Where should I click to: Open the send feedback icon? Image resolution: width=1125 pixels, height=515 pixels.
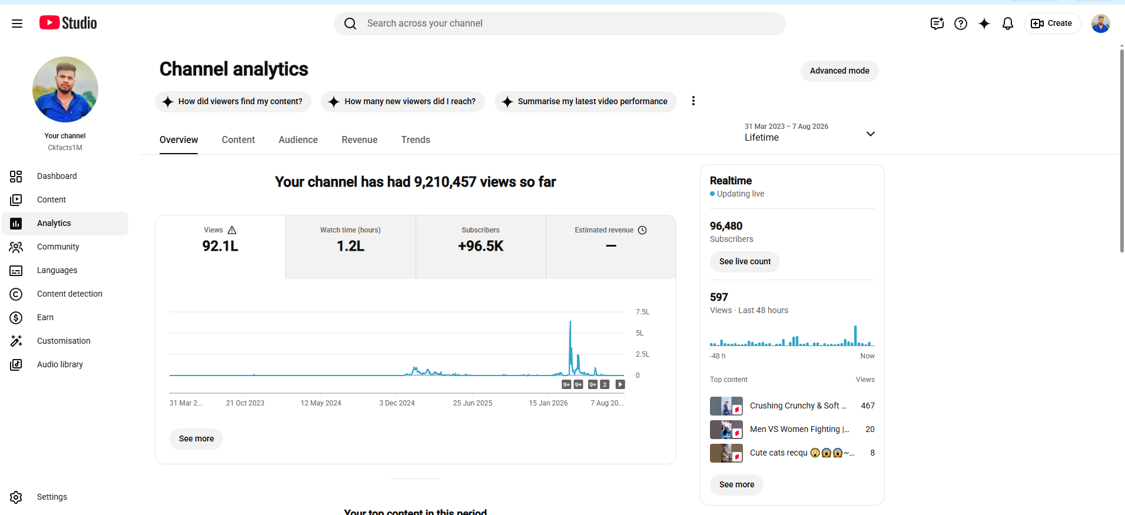click(x=937, y=24)
